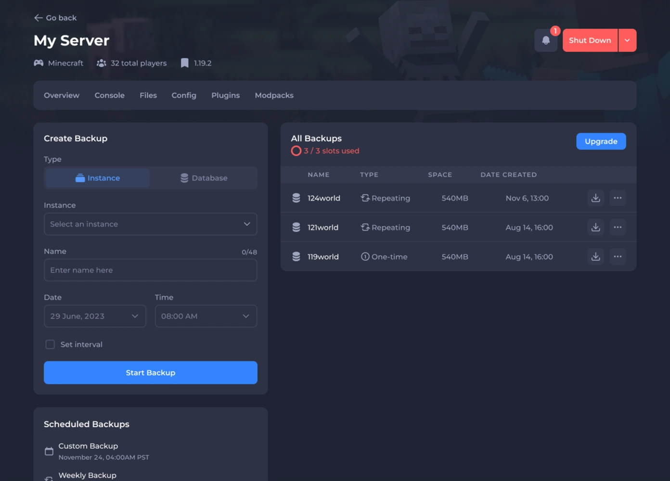Click the Go back arrow

click(39, 18)
